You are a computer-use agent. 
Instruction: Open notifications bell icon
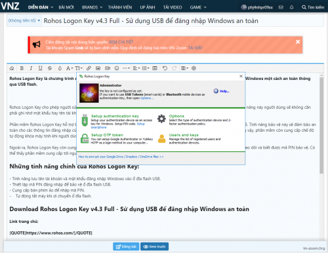(x=291, y=7)
